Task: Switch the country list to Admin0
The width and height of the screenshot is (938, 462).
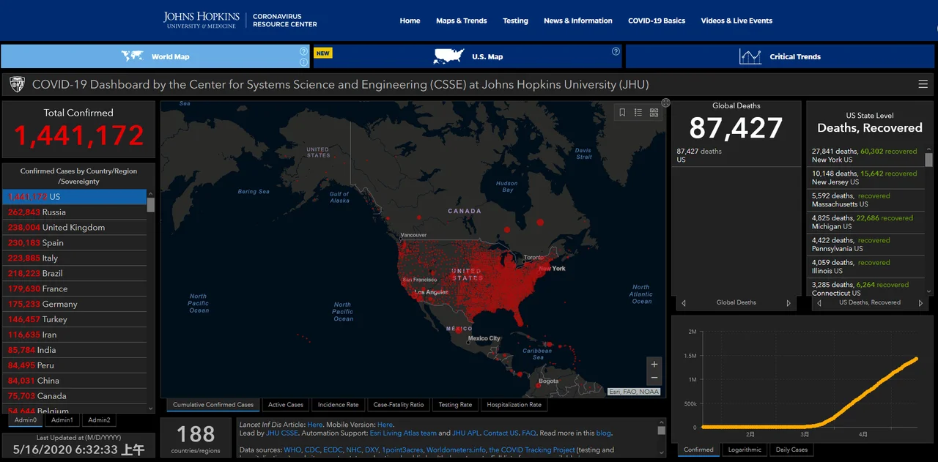Action: coord(25,420)
